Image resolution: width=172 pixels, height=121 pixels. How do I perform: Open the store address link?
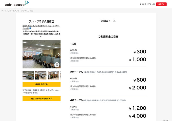[x=41, y=27]
